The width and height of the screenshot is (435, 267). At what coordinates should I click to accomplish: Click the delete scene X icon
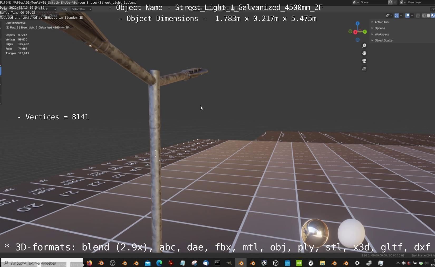pos(395,2)
